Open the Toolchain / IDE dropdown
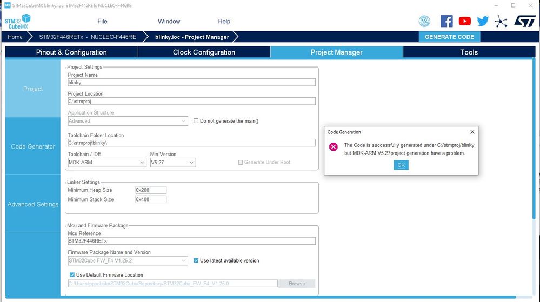This screenshot has height=302, width=540. click(x=107, y=163)
